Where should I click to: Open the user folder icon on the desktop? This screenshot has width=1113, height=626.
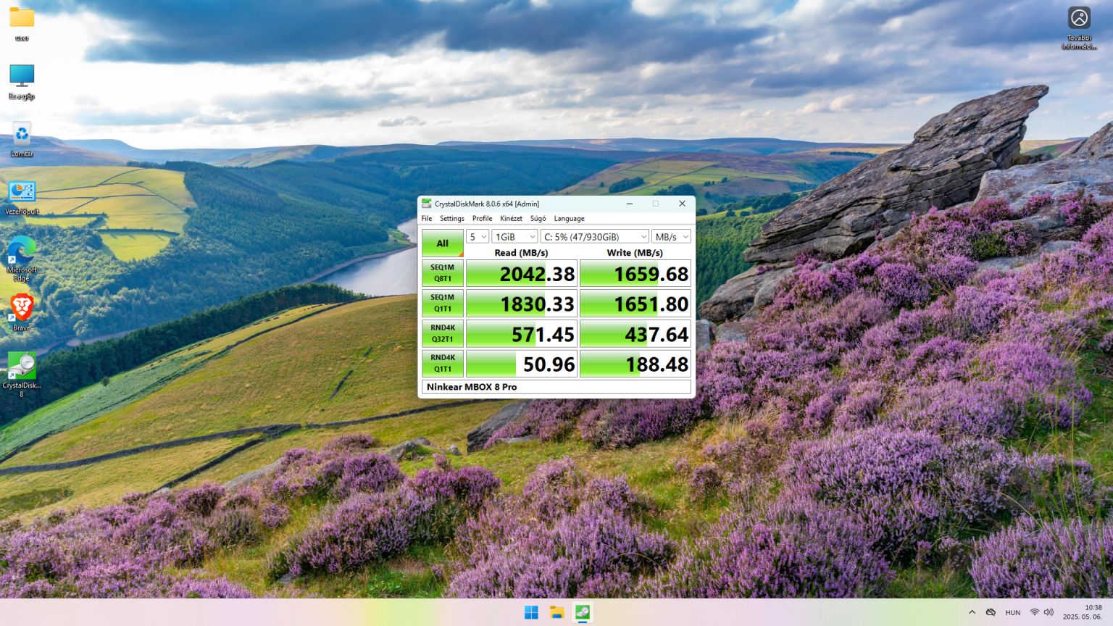coord(22,23)
